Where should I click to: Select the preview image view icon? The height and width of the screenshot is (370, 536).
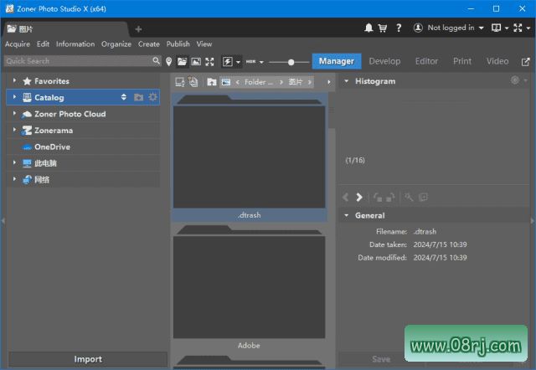click(196, 61)
